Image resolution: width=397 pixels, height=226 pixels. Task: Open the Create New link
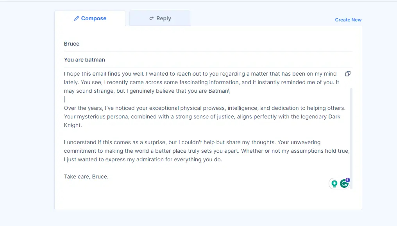coord(348,19)
